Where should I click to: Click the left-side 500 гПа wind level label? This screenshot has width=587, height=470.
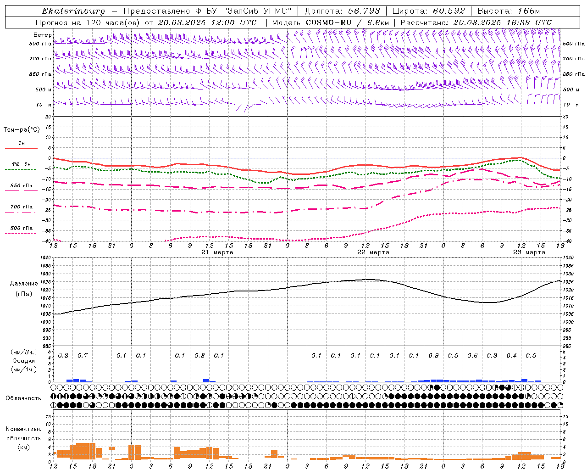click(40, 44)
